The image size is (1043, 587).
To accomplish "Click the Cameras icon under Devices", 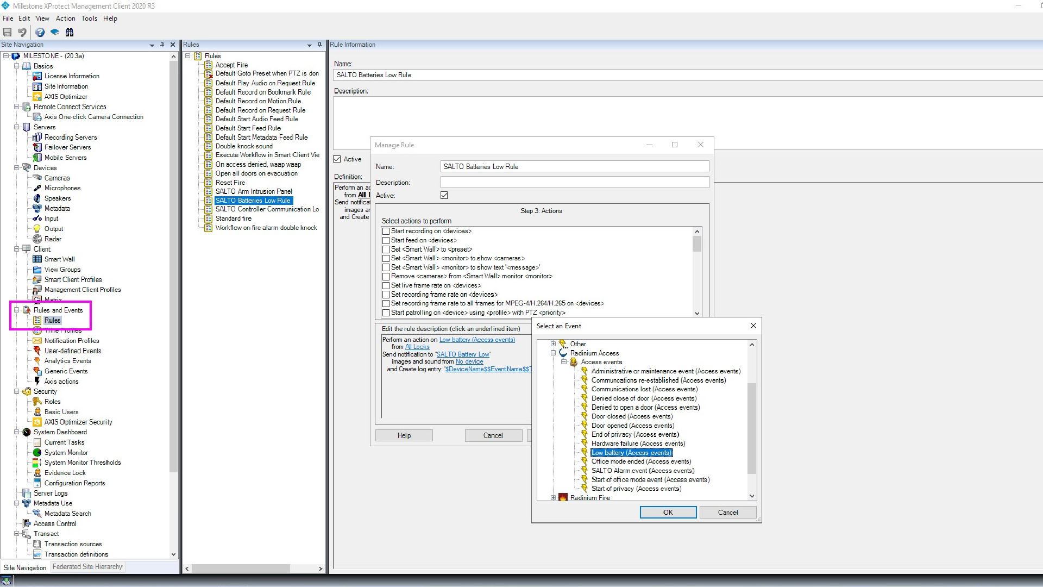I will tap(37, 178).
